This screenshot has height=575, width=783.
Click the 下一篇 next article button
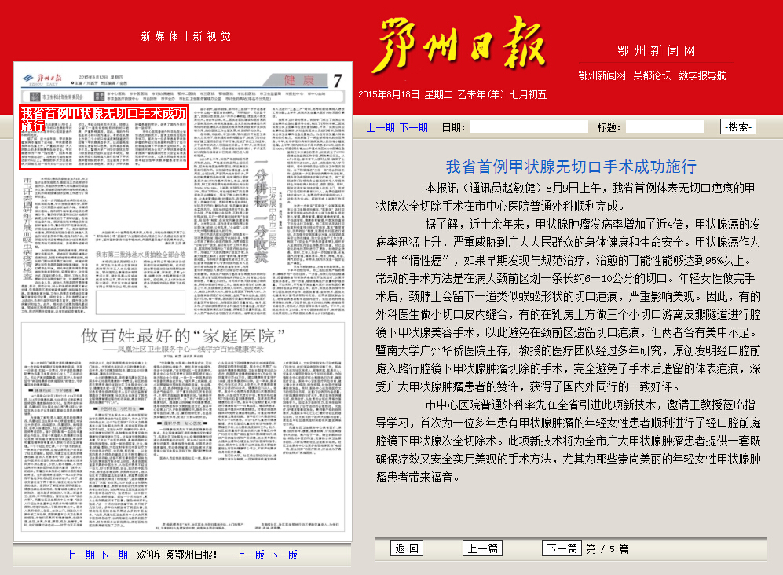[x=562, y=548]
